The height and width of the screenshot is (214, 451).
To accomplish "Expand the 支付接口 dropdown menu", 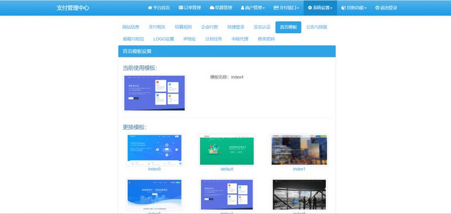I will tap(286, 8).
